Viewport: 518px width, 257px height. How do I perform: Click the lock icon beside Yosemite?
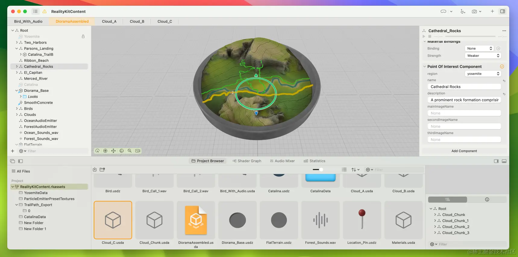(83, 36)
